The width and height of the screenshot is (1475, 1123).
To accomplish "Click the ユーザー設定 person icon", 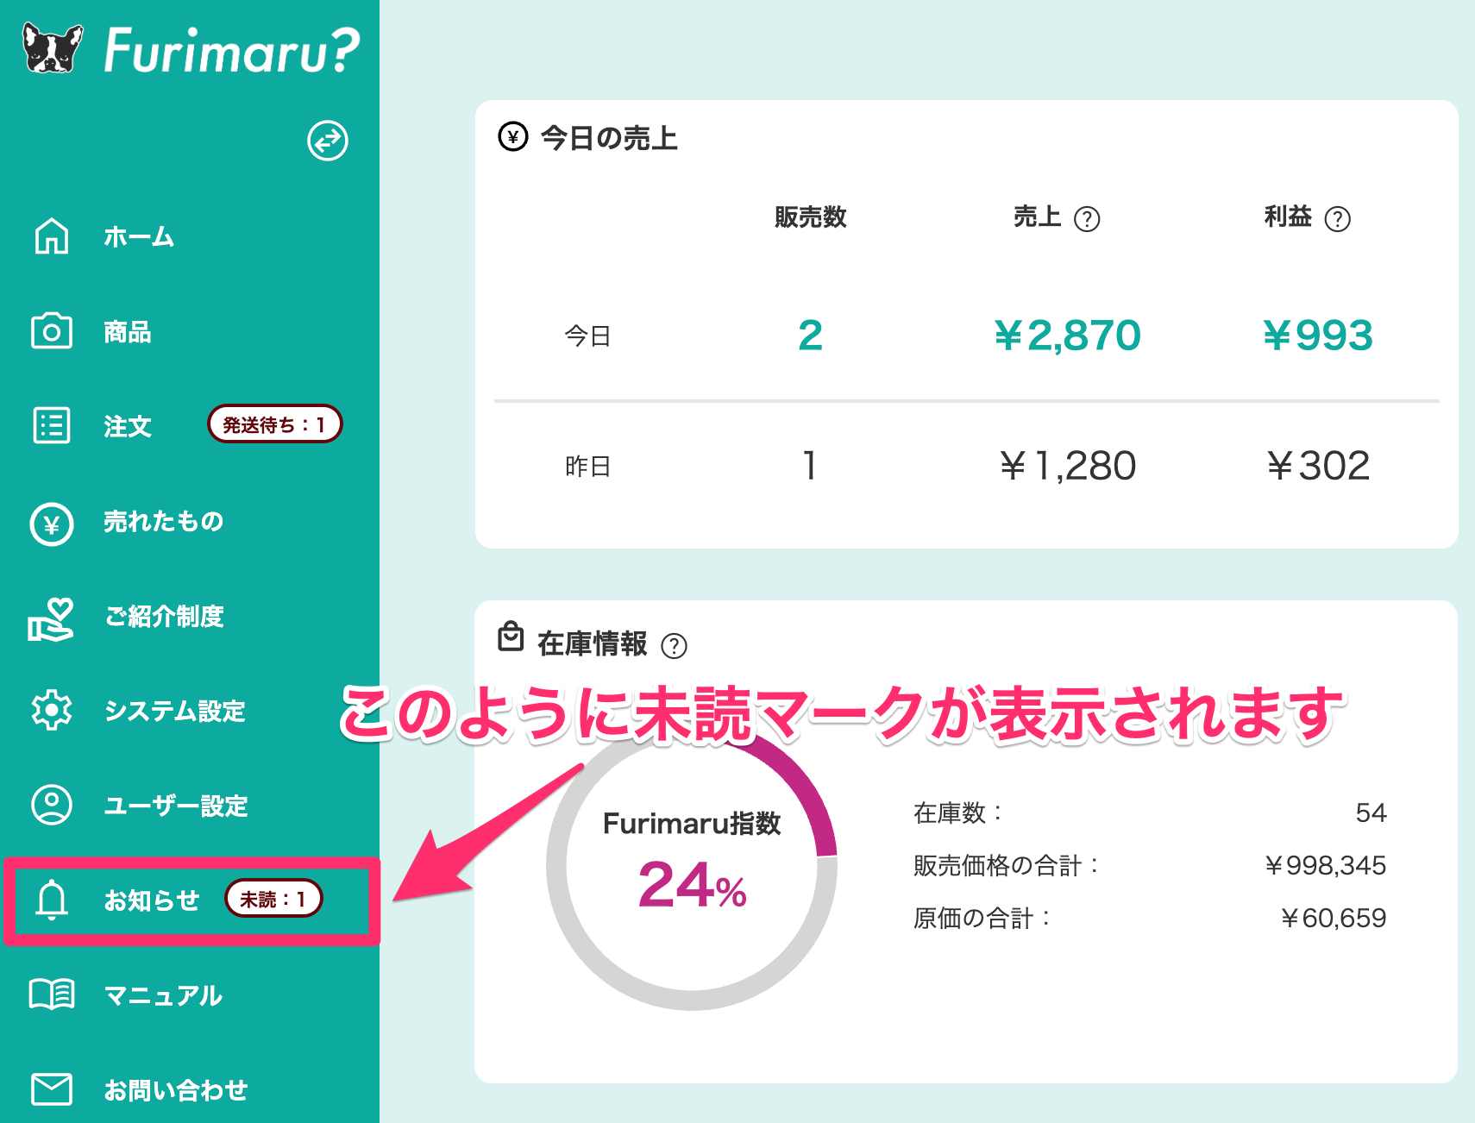I will tap(52, 805).
